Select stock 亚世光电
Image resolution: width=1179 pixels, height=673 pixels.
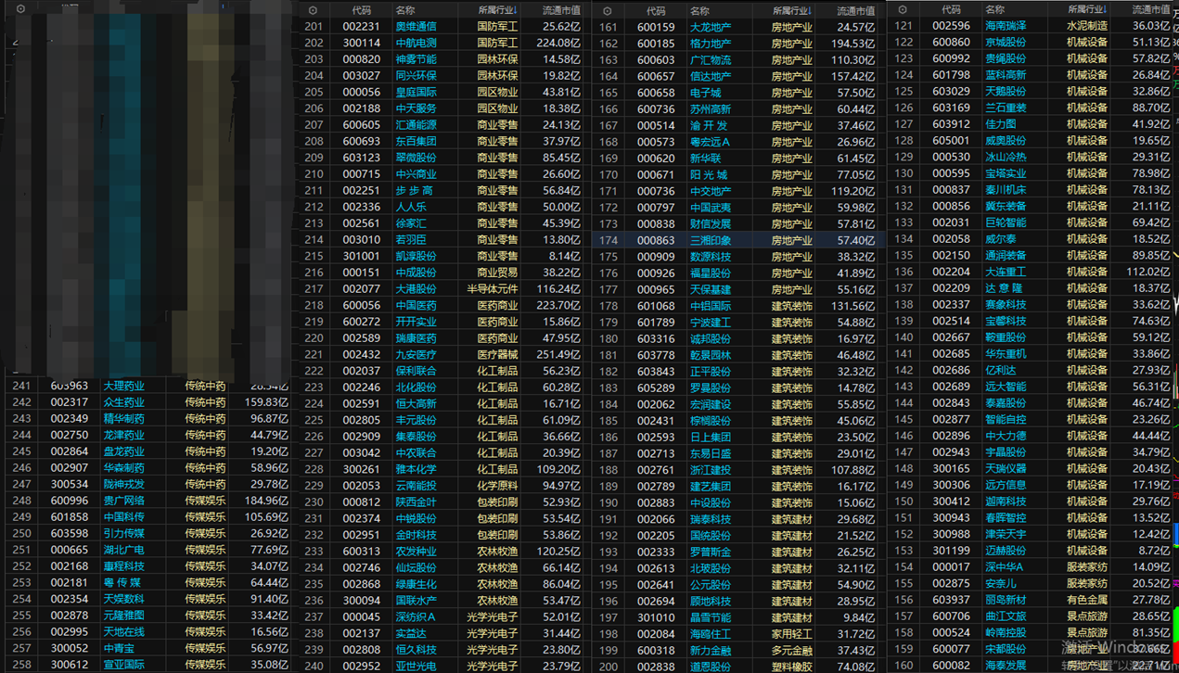coord(416,666)
